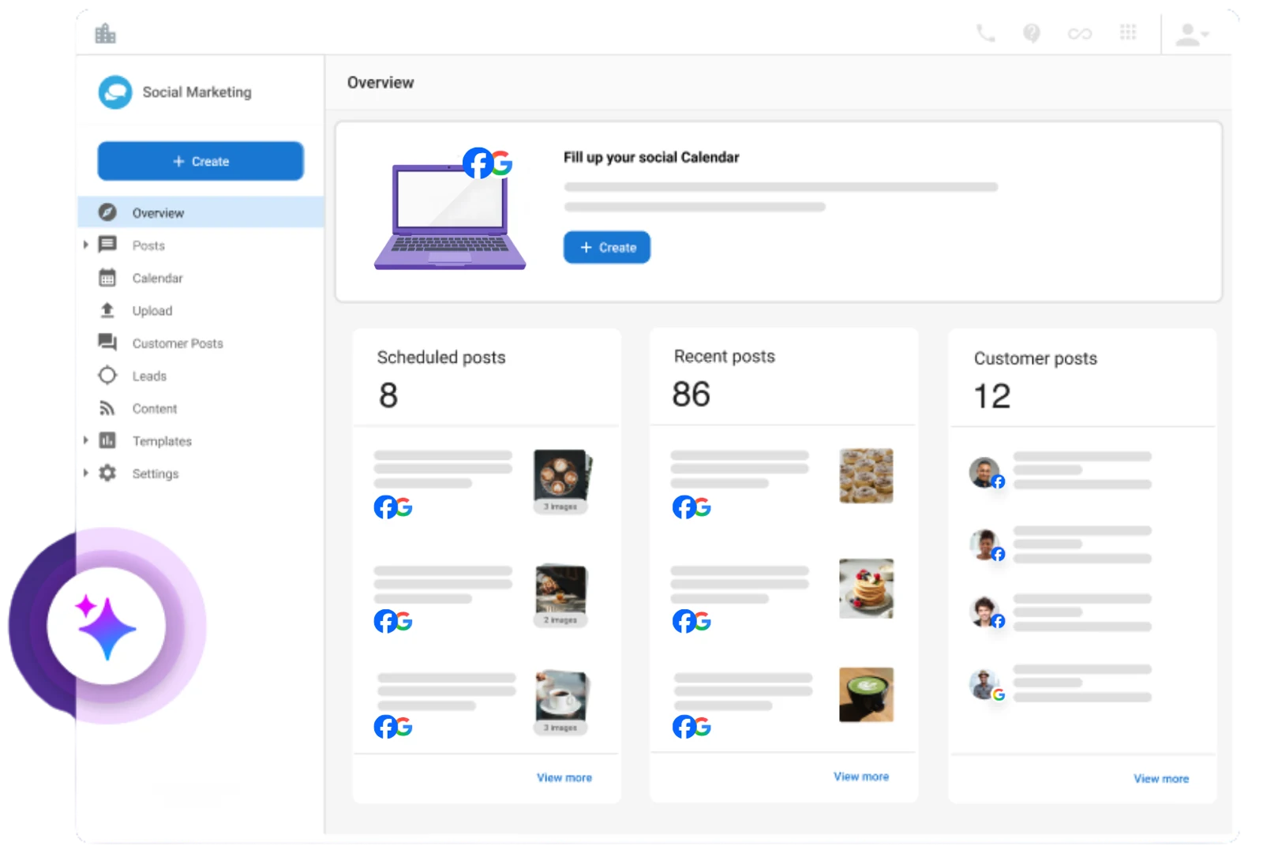
Task: Expand the Templates section arrow
Action: coord(85,440)
